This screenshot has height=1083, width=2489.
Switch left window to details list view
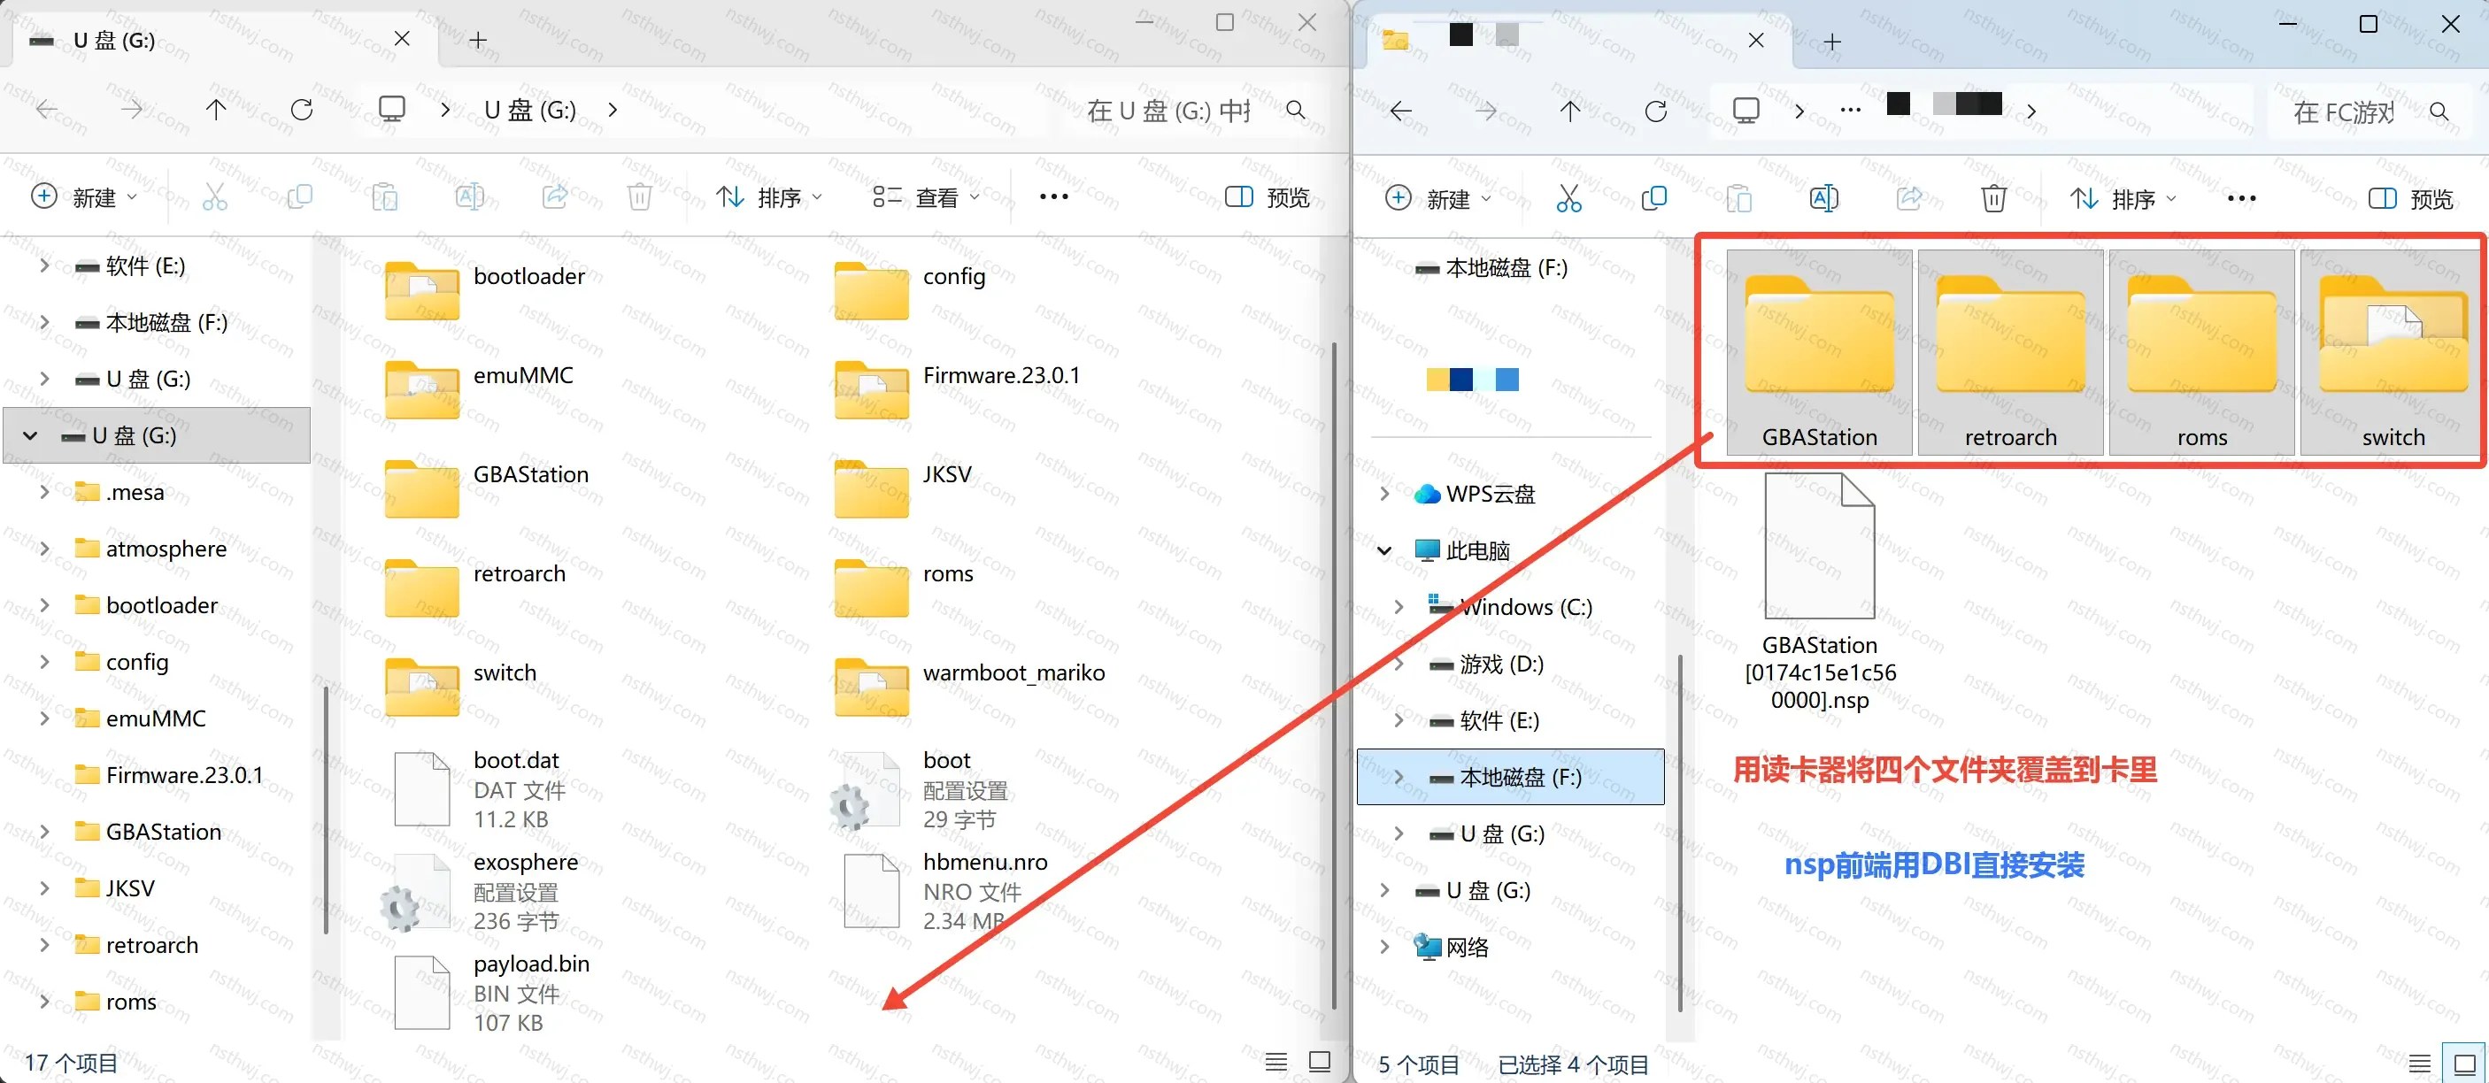point(1275,1062)
